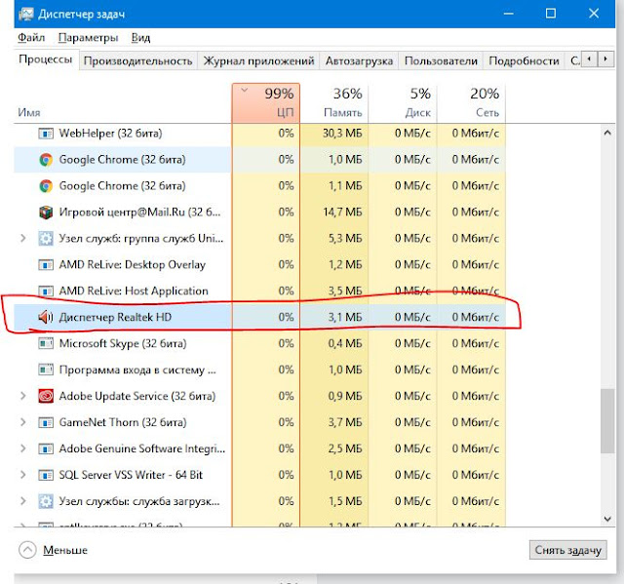The height and width of the screenshot is (584, 624).
Task: Click the 14,7 МБ memory value
Action: tap(342, 212)
